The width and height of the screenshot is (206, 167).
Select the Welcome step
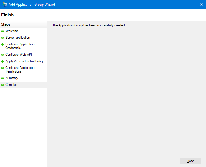click(12, 31)
